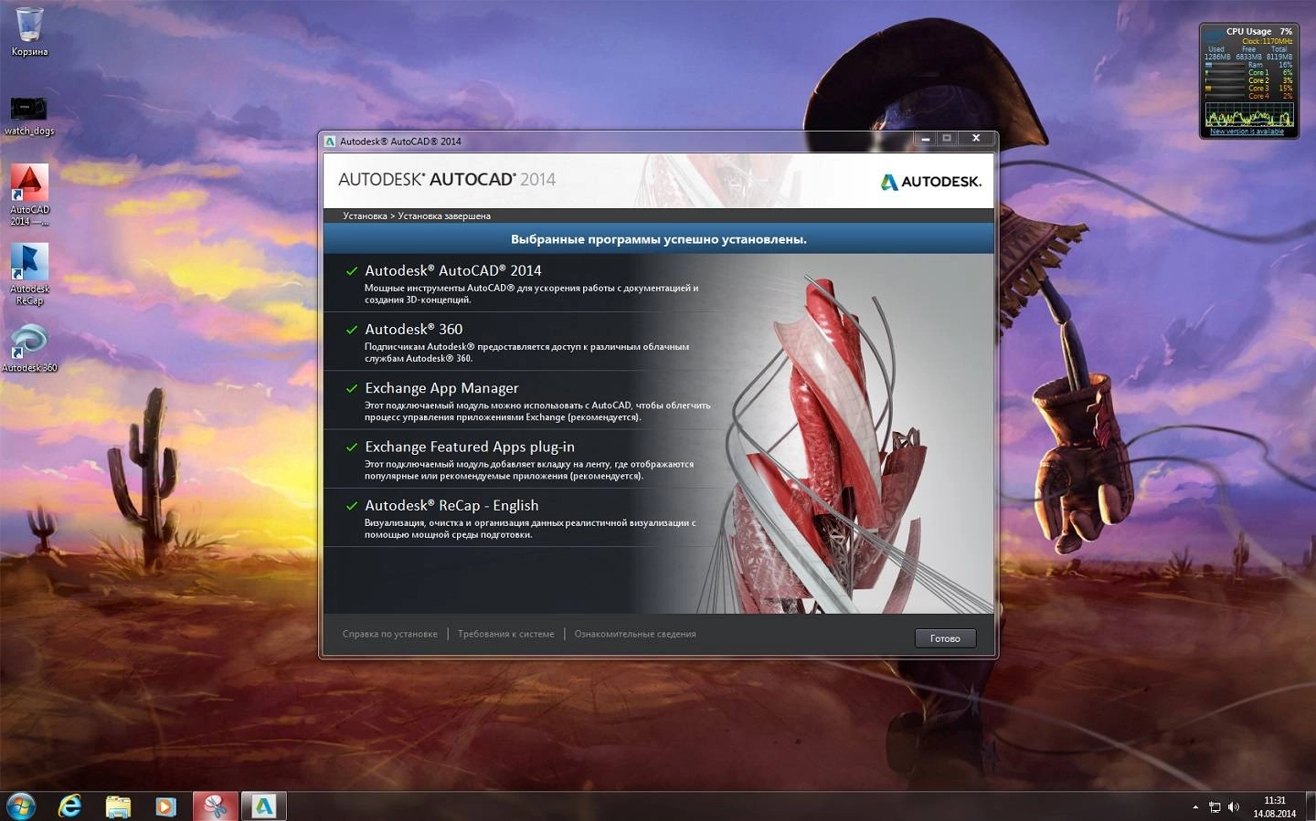Launch Internet Explorer from taskbar
This screenshot has height=821, width=1316.
[x=69, y=806]
